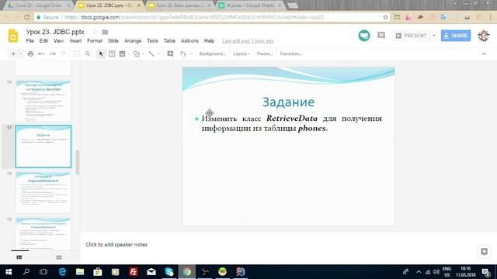Open Skype from the taskbar
Image resolution: width=497 pixels, height=279 pixels.
169,272
